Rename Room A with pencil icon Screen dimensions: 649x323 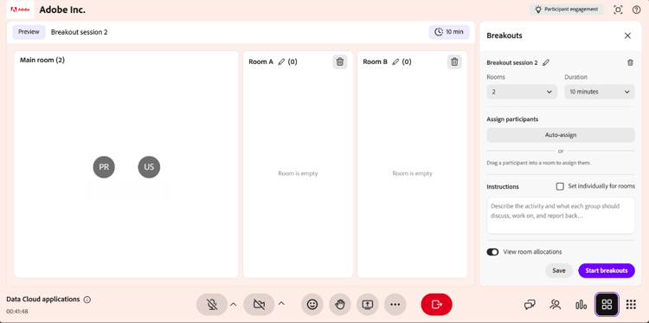[281, 61]
